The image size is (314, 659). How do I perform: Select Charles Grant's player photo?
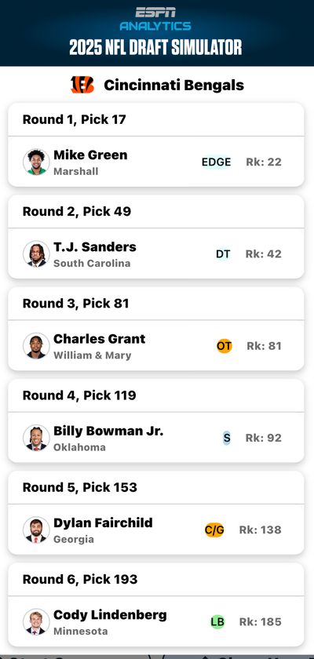pos(36,346)
